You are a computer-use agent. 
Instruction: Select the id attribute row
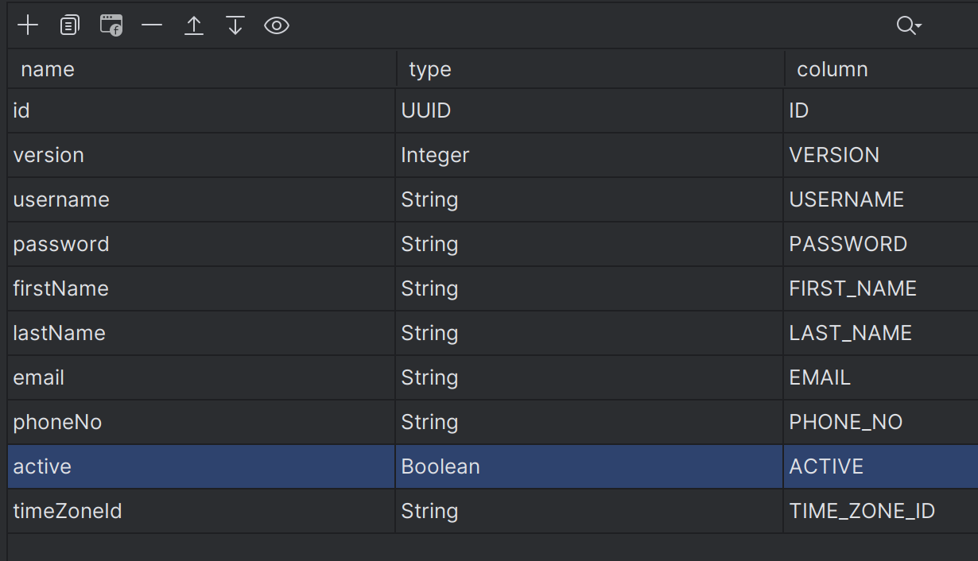[x=493, y=110]
